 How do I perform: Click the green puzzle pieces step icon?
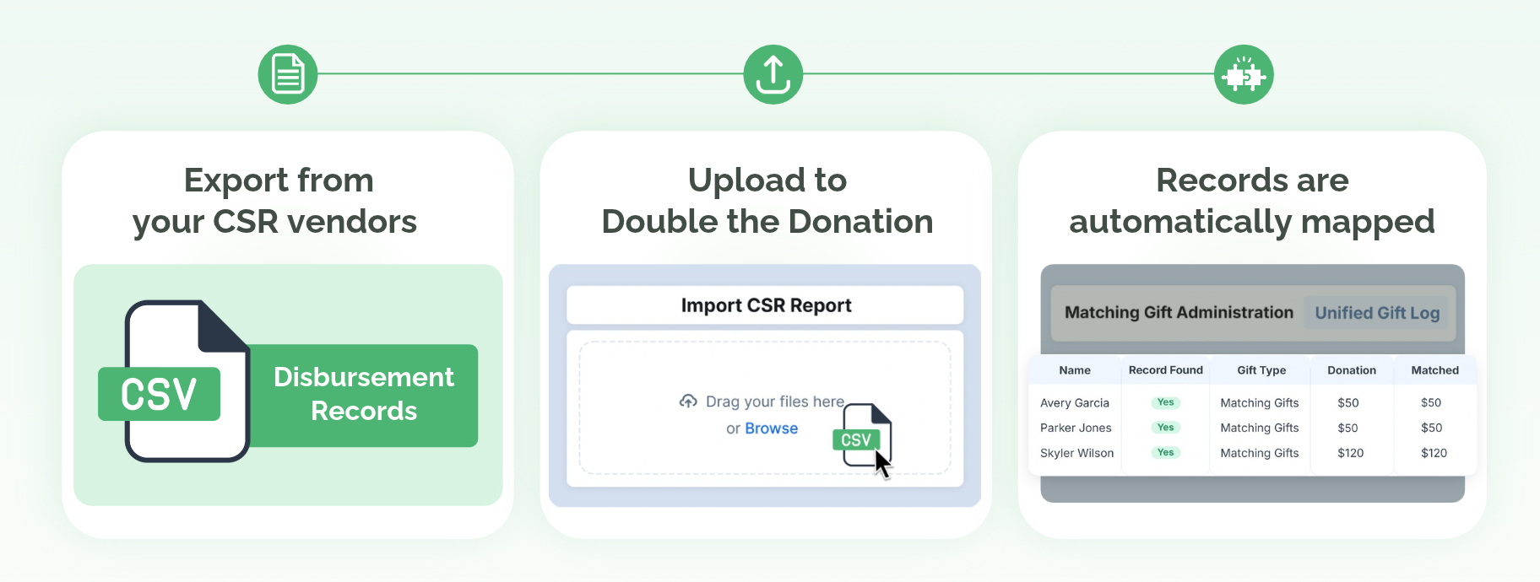pos(1244,74)
